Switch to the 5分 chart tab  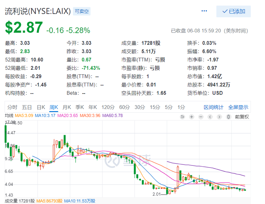click(169, 107)
